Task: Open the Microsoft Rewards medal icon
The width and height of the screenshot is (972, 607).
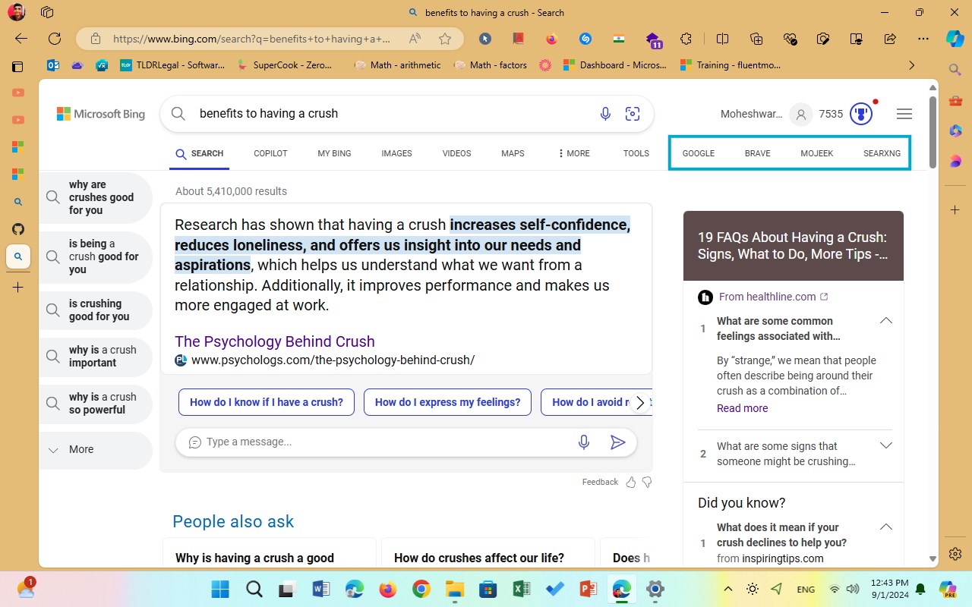Action: (860, 114)
